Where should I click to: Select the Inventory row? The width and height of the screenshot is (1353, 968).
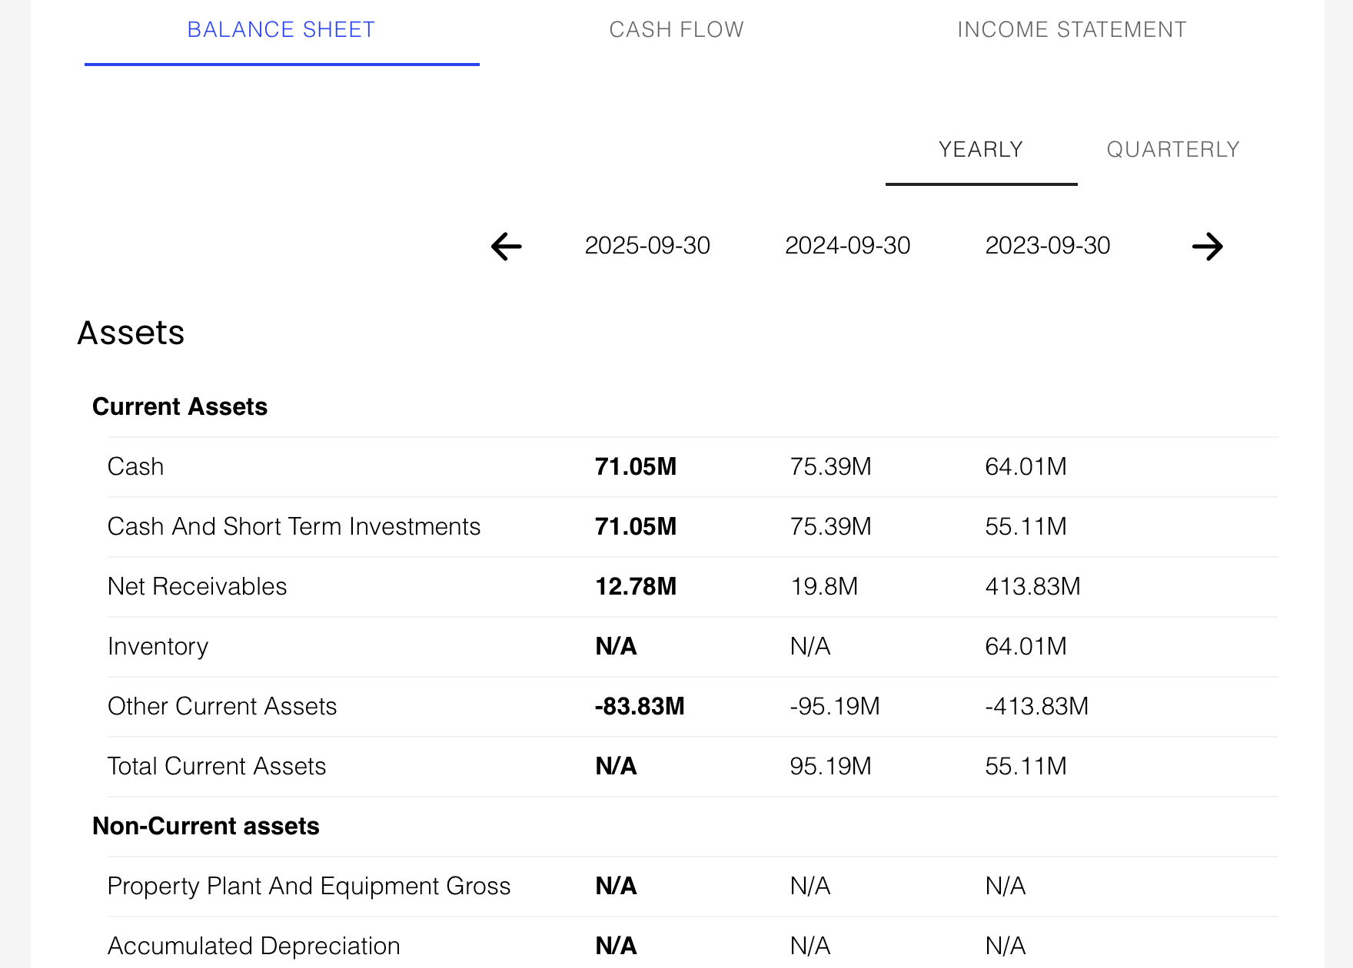pos(158,646)
